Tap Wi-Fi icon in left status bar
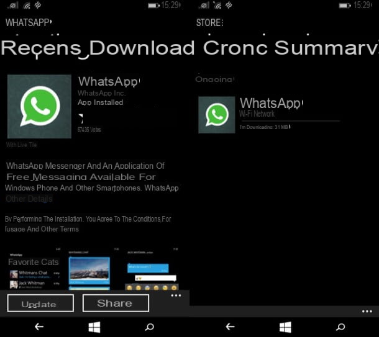This screenshot has width=379, height=337. pos(27,6)
